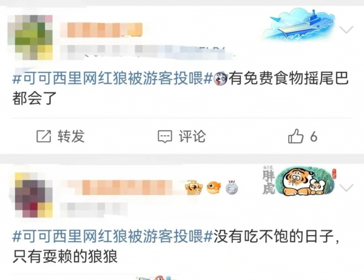Image resolution: width=364 pixels, height=280 pixels.
Task: Click the like count 6
Action: [x=314, y=137]
